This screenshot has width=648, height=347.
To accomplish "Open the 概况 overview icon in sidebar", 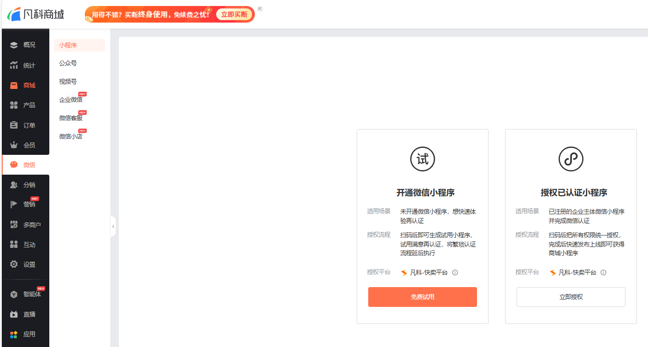I will point(14,45).
